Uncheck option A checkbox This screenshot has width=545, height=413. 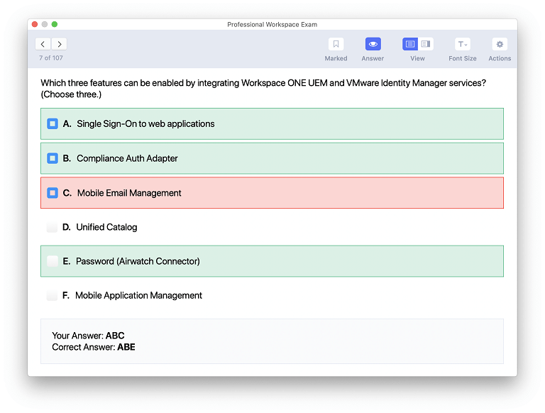point(53,123)
